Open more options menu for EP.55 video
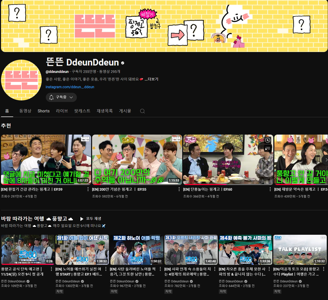This screenshot has width=328, height=300. point(179,189)
